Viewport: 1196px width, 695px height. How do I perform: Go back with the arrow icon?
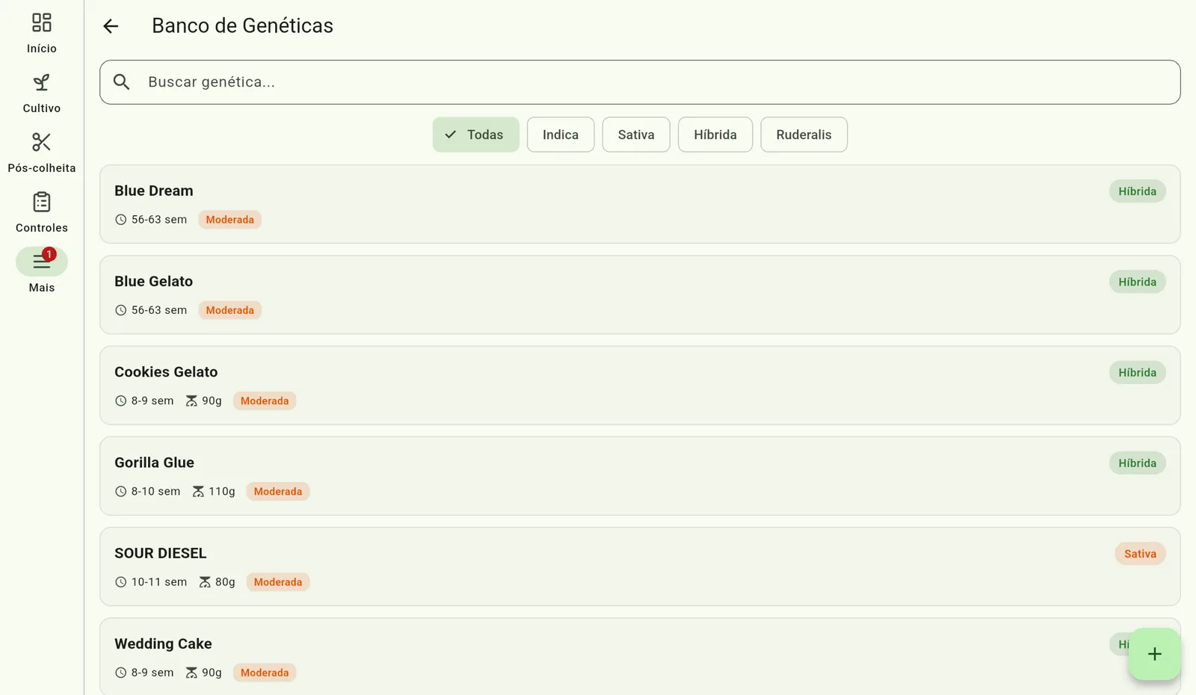click(x=111, y=26)
